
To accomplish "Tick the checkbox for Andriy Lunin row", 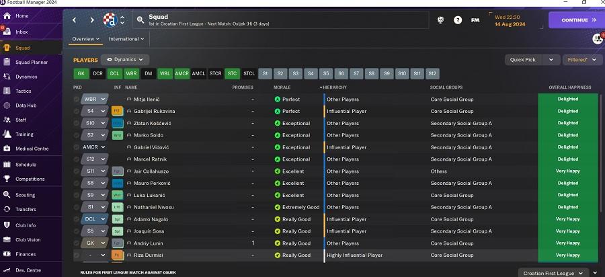I will (77, 243).
